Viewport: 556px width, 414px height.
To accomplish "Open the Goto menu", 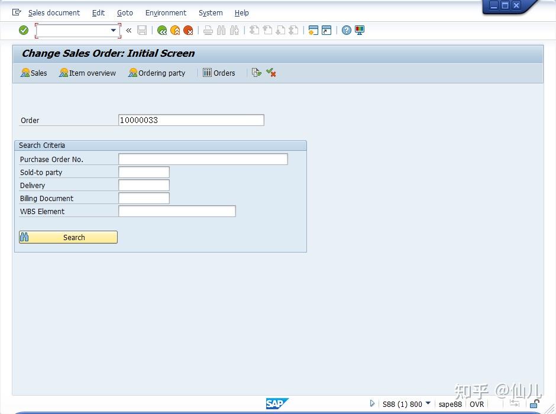I will [125, 12].
